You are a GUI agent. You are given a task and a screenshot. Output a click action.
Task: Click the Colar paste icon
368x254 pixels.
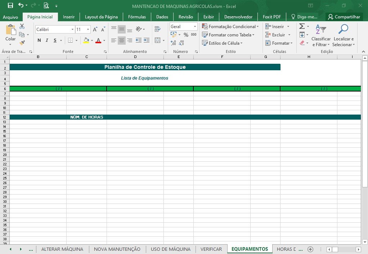pyautogui.click(x=10, y=30)
